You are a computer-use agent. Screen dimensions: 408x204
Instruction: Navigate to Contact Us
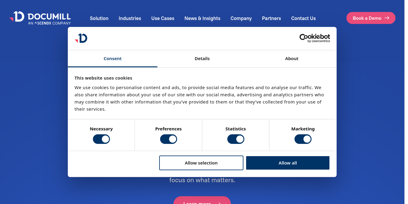click(x=303, y=18)
